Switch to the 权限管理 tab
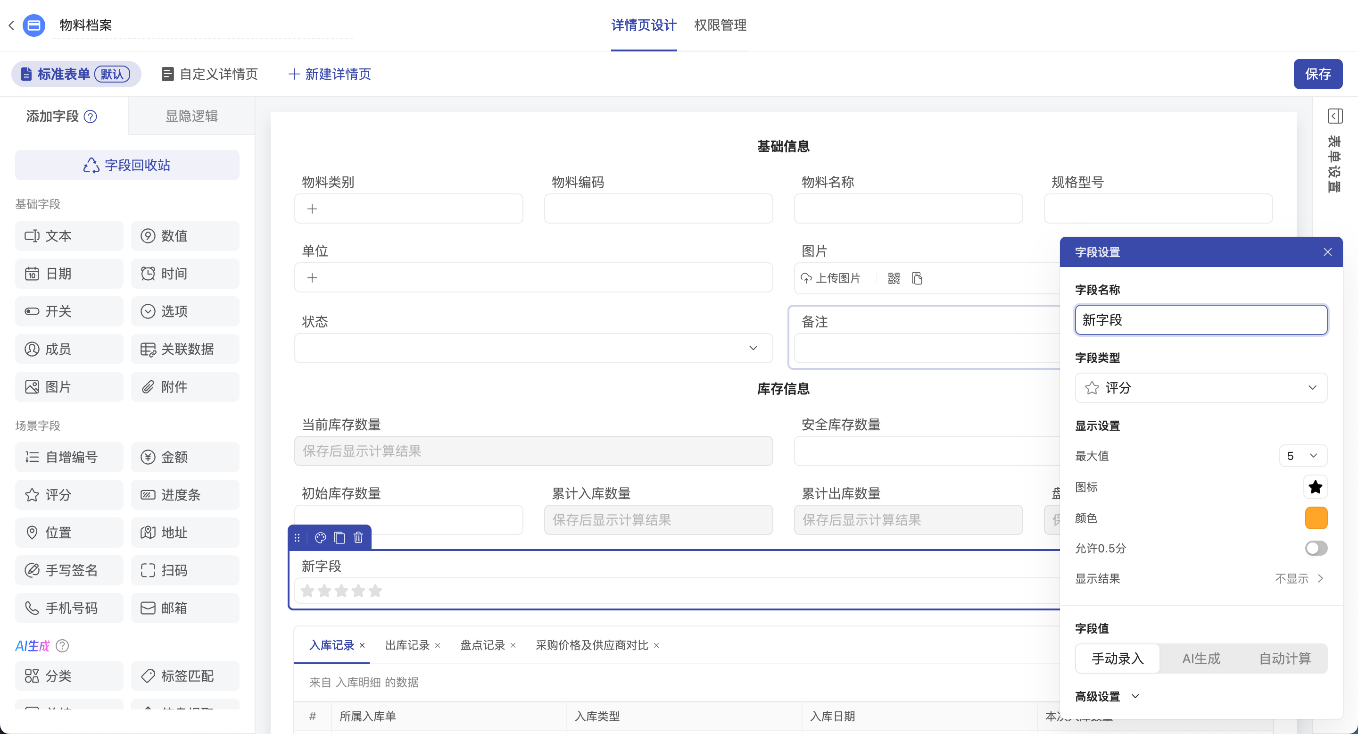The width and height of the screenshot is (1358, 734). click(x=720, y=25)
